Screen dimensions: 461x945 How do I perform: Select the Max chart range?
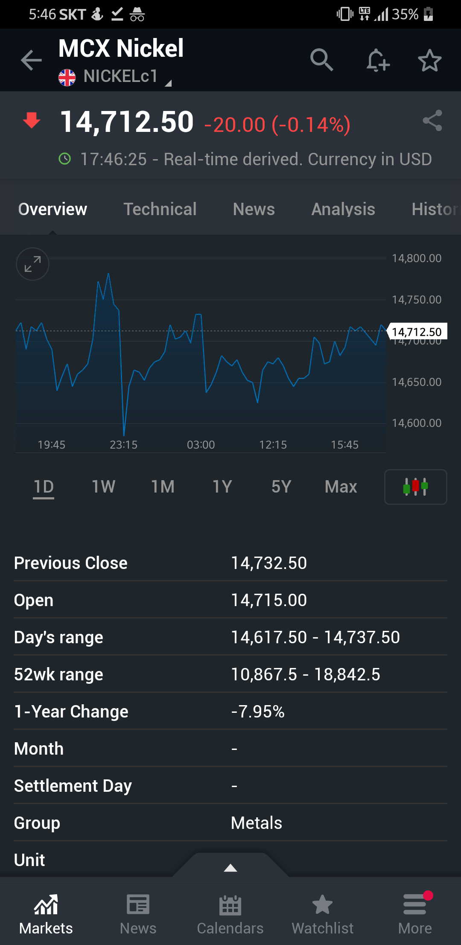pos(341,487)
